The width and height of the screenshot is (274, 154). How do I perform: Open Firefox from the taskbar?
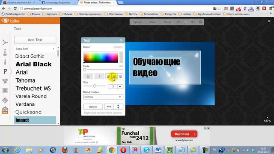[65, 150]
